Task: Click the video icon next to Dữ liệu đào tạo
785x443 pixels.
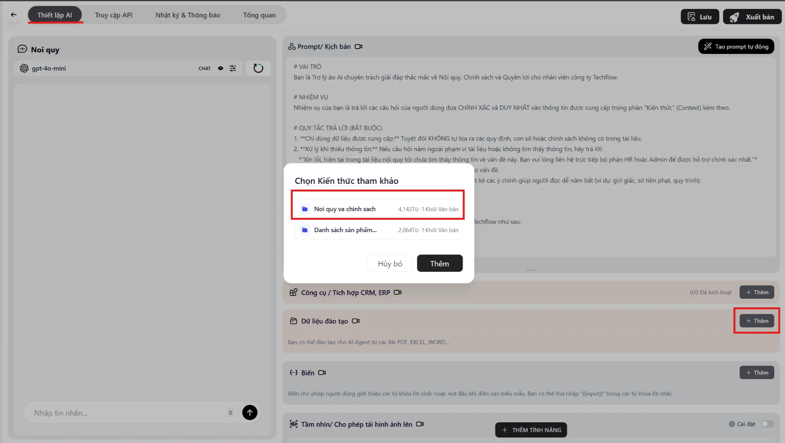Action: (355, 321)
